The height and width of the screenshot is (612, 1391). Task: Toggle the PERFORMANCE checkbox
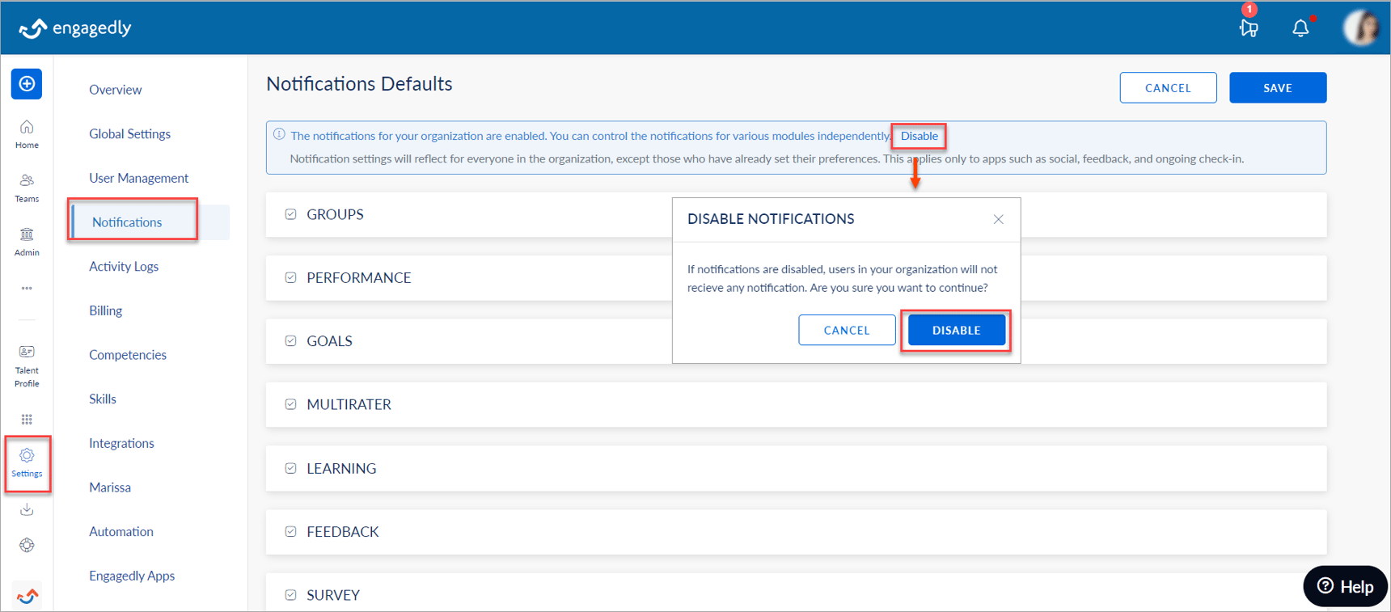290,277
